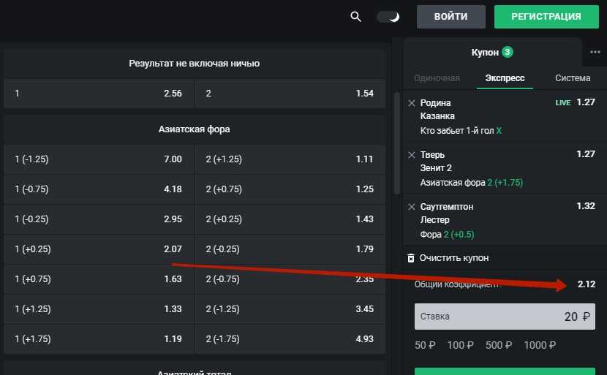Pick handicap 2 (-0.25) at 1.79
The width and height of the screenshot is (607, 375).
(290, 249)
